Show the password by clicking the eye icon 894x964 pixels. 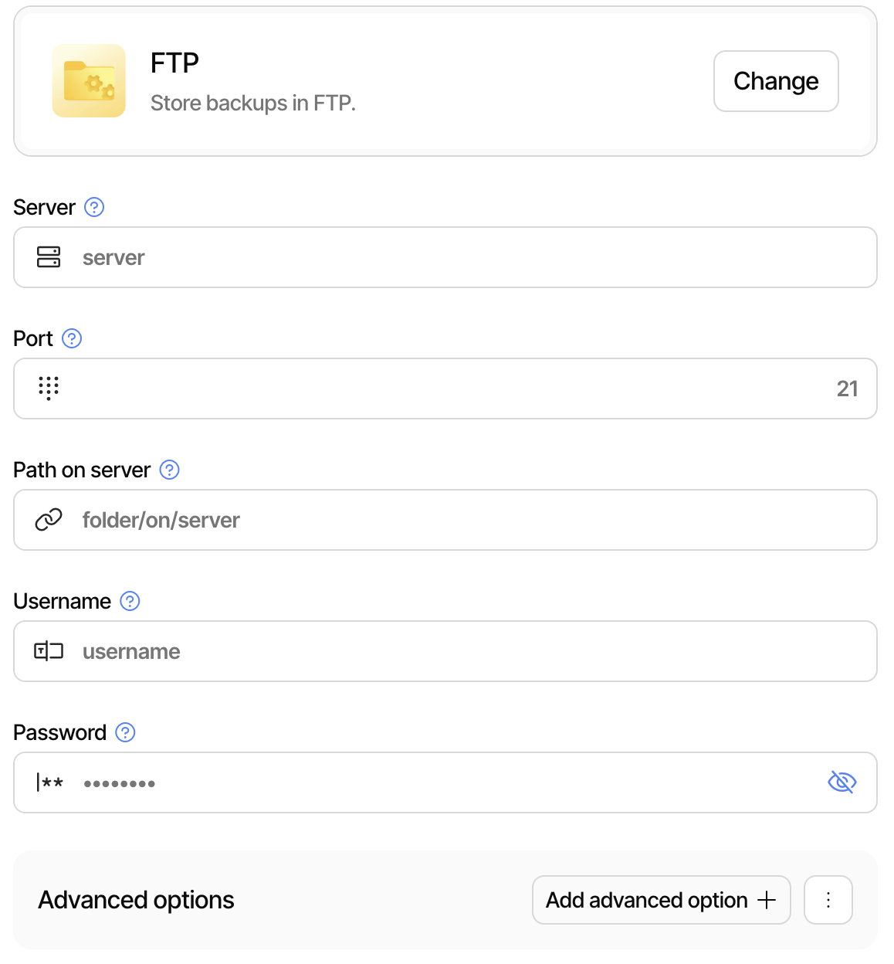(x=842, y=782)
